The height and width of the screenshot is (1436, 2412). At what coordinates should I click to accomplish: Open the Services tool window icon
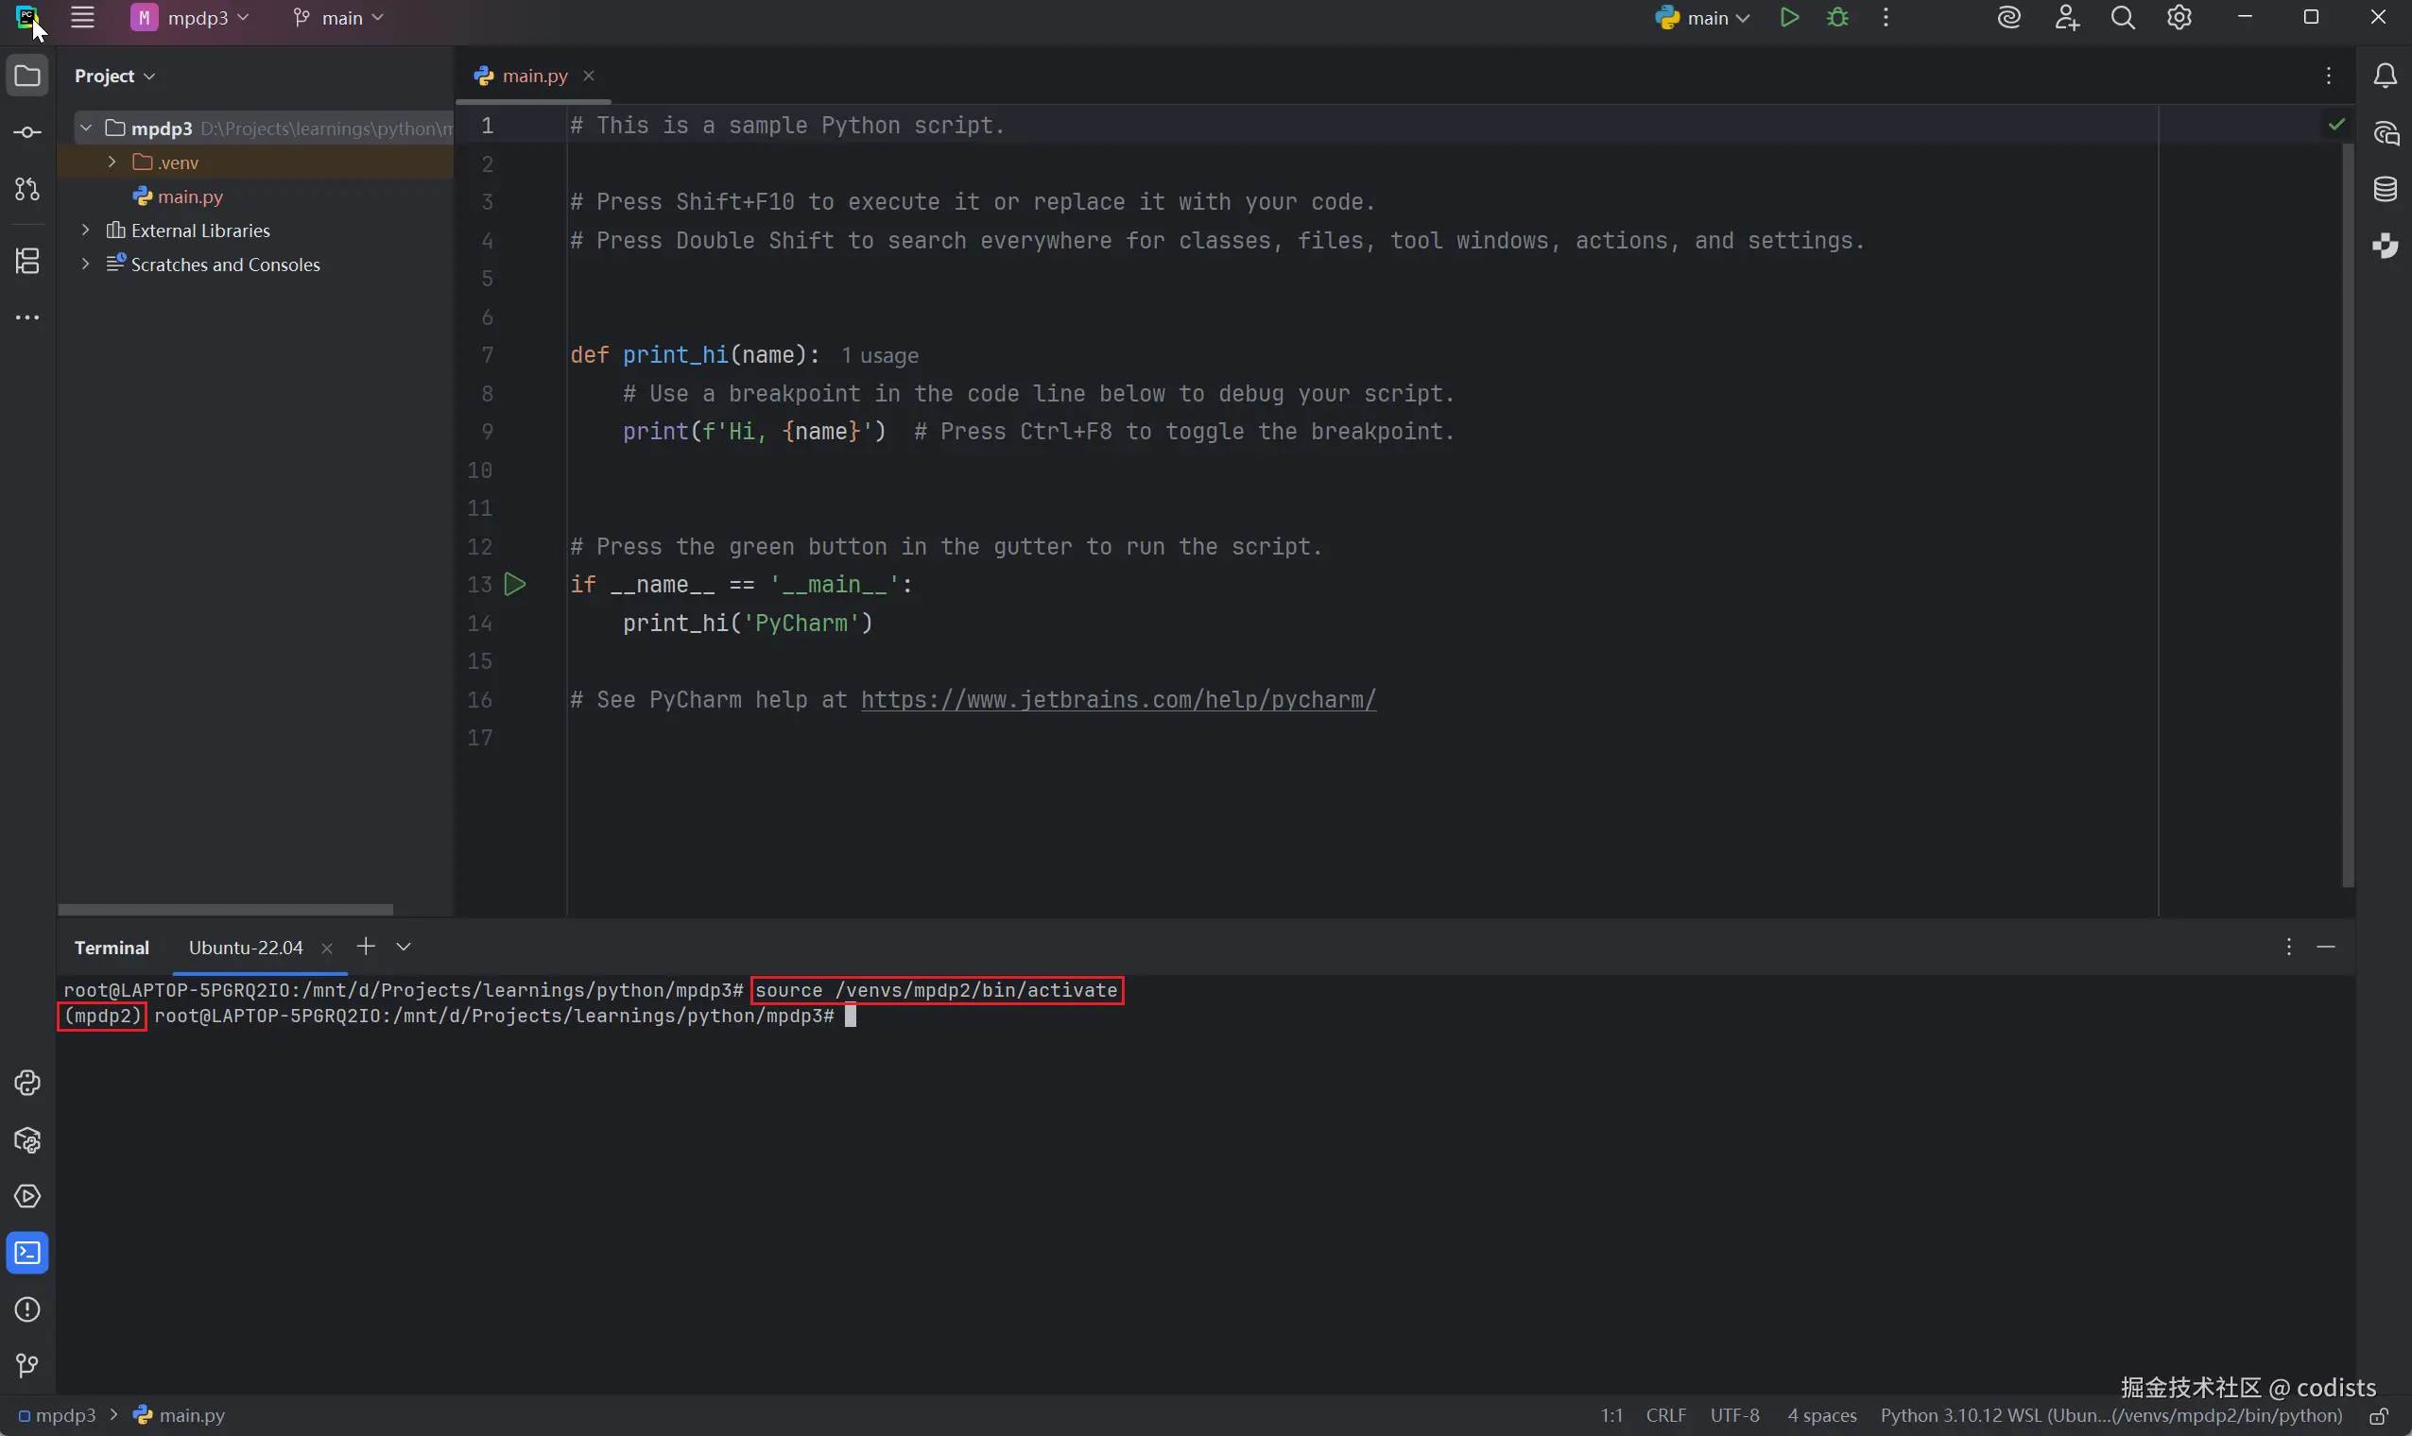[27, 1196]
